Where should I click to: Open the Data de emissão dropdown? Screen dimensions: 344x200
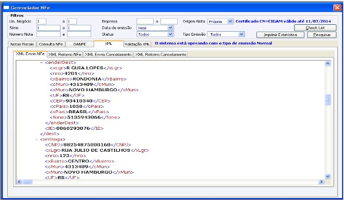tap(170, 28)
